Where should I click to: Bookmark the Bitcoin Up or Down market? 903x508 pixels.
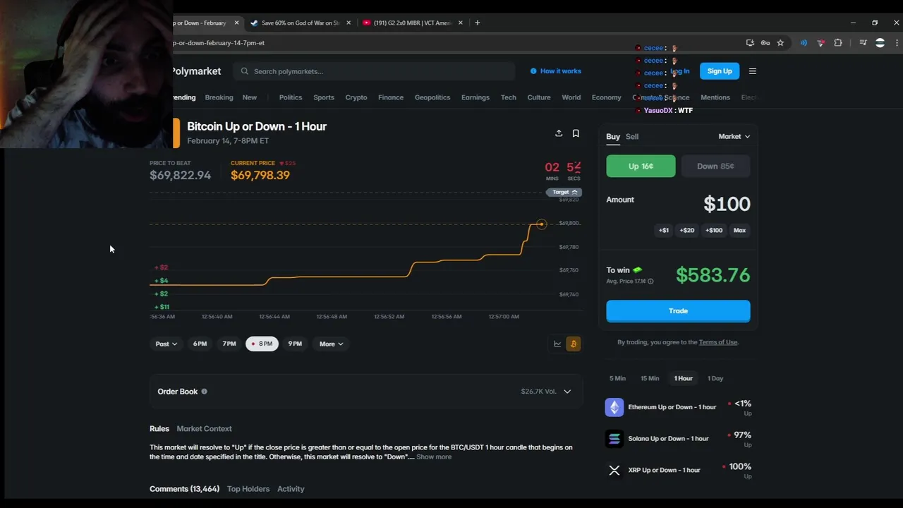(576, 133)
